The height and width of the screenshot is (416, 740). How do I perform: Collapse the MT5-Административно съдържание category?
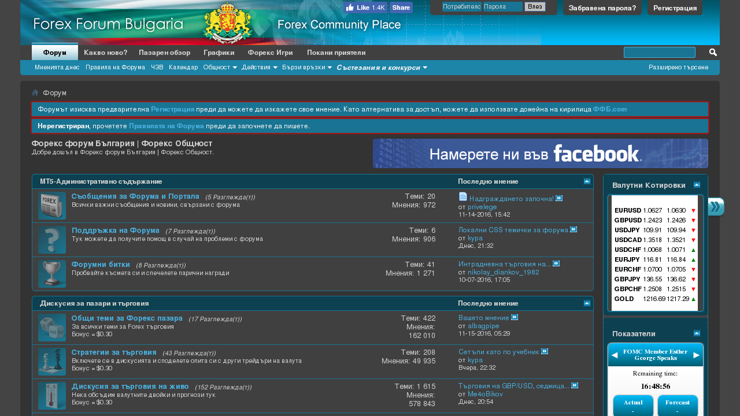587,181
